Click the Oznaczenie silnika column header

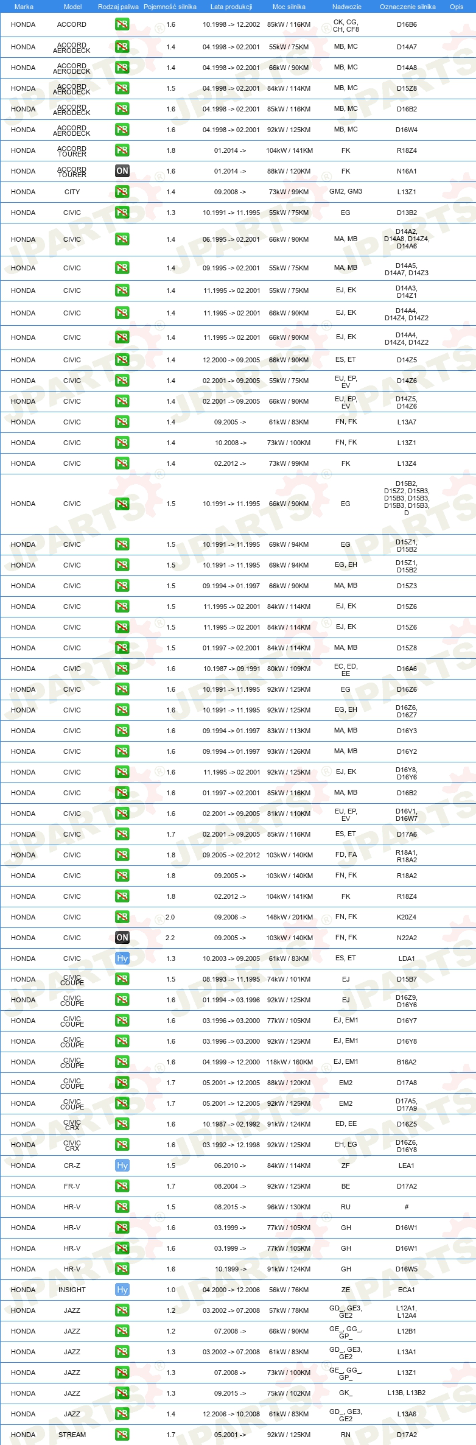tap(408, 7)
